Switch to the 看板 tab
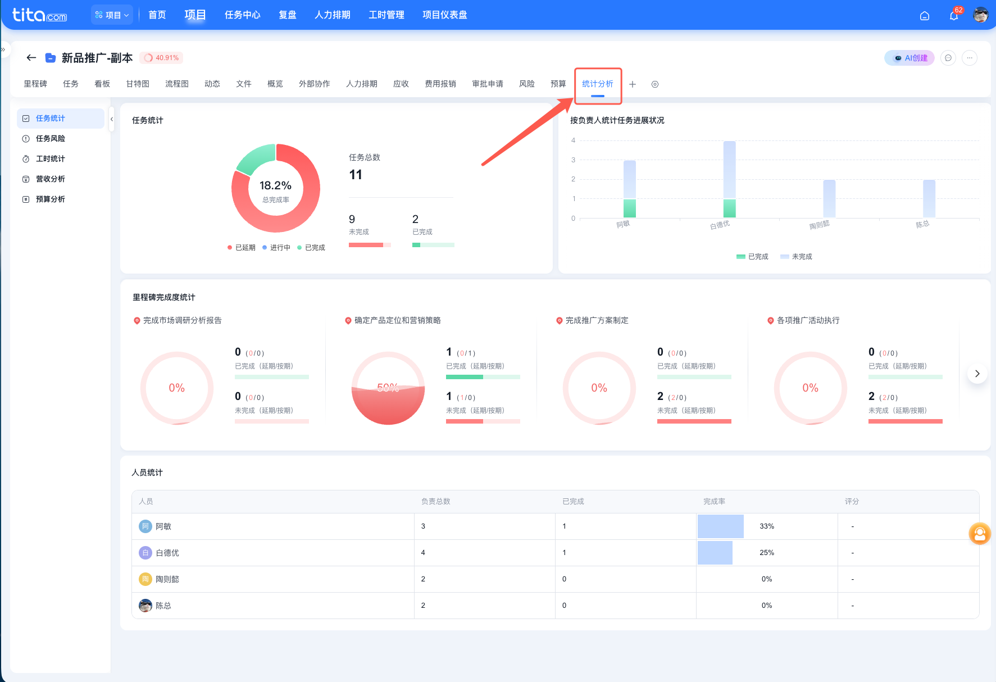The image size is (996, 682). coord(102,84)
